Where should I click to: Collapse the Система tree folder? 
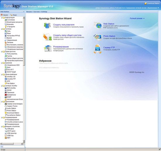2,29
